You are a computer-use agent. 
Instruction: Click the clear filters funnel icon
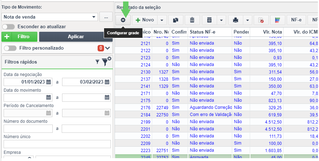(106, 61)
